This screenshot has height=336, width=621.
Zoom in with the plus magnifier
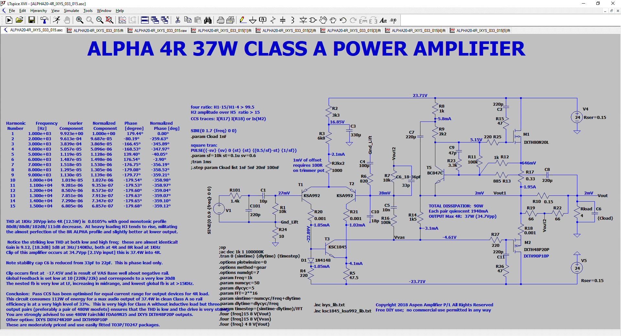click(80, 20)
